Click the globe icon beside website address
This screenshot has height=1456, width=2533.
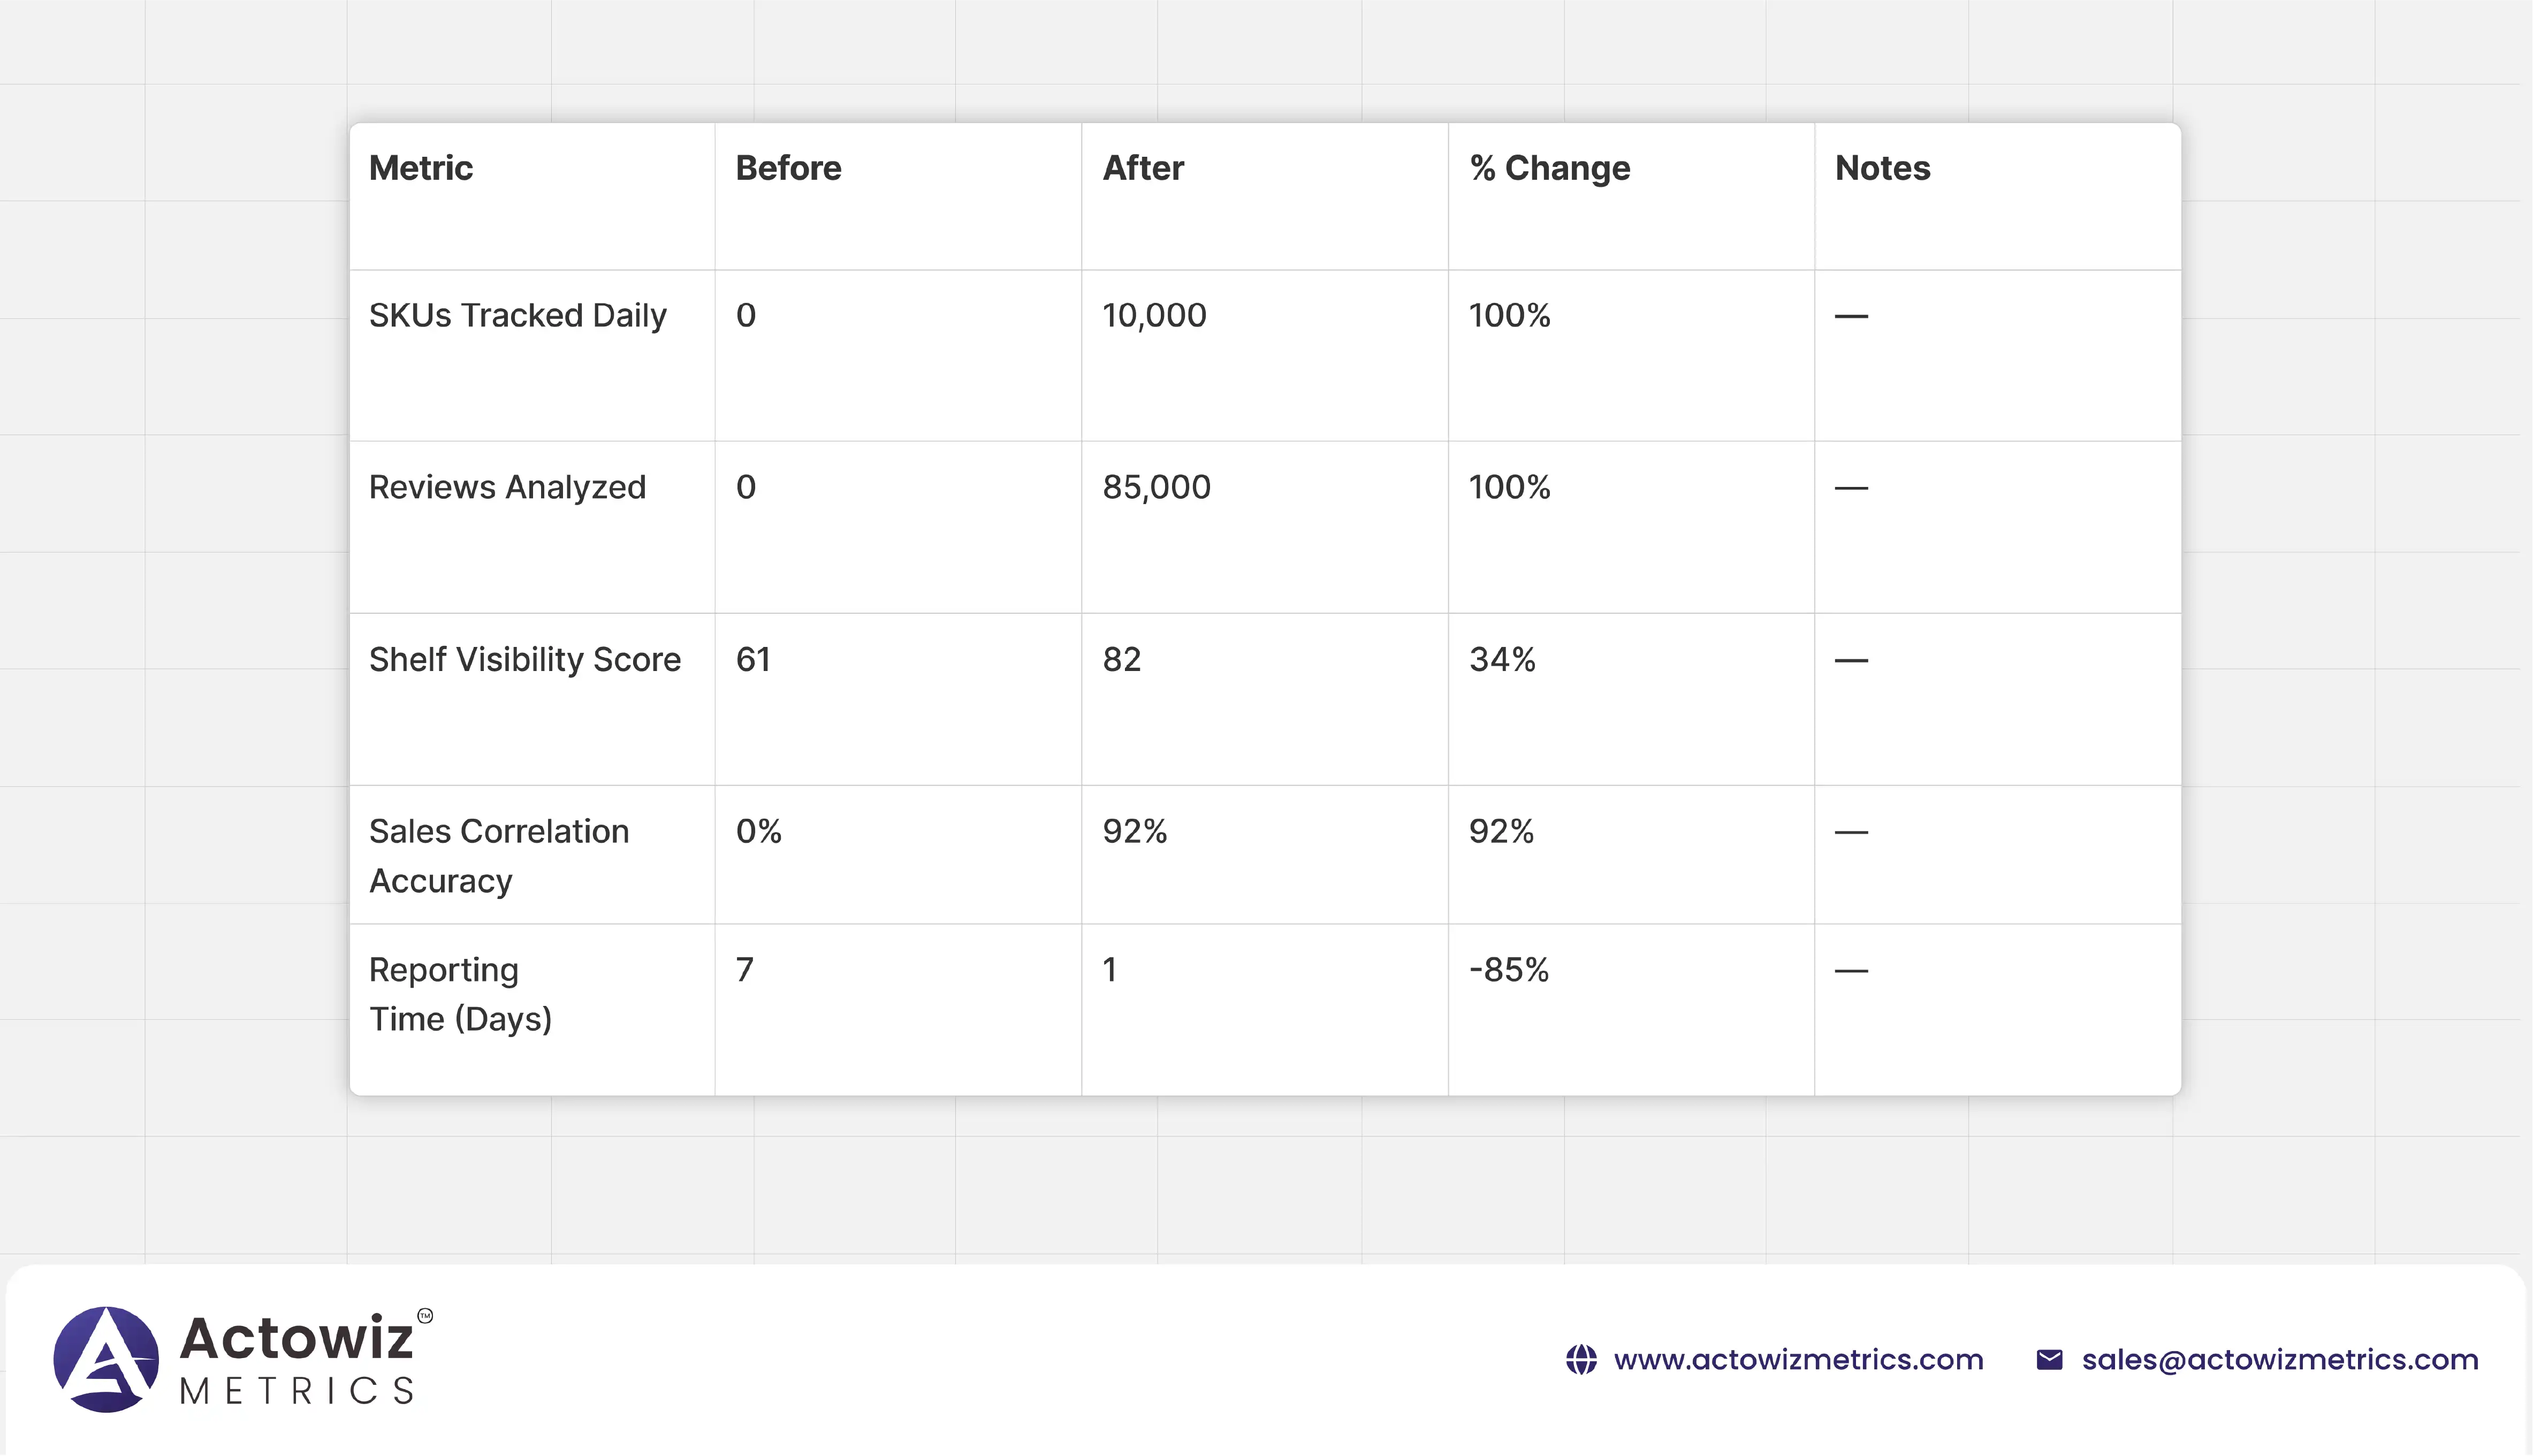pyautogui.click(x=1581, y=1360)
